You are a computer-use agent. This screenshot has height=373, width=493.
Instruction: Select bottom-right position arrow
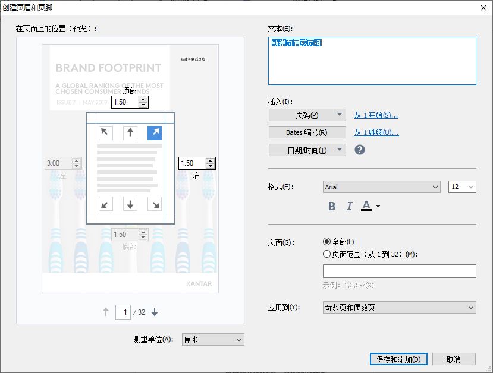pyautogui.click(x=155, y=204)
